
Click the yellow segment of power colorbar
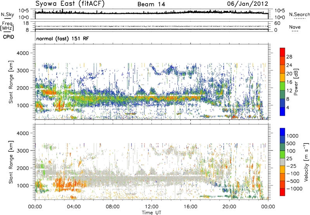(282, 78)
